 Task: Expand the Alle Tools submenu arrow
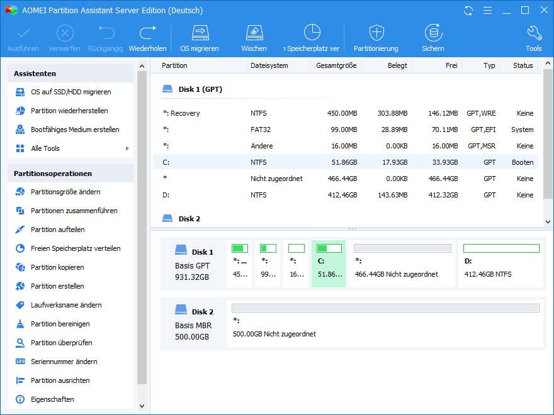[127, 148]
